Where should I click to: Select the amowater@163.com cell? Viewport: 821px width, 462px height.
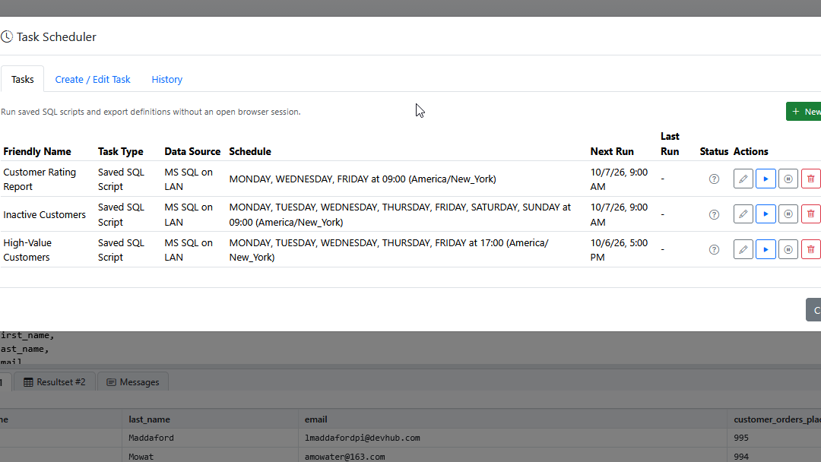(x=512, y=456)
